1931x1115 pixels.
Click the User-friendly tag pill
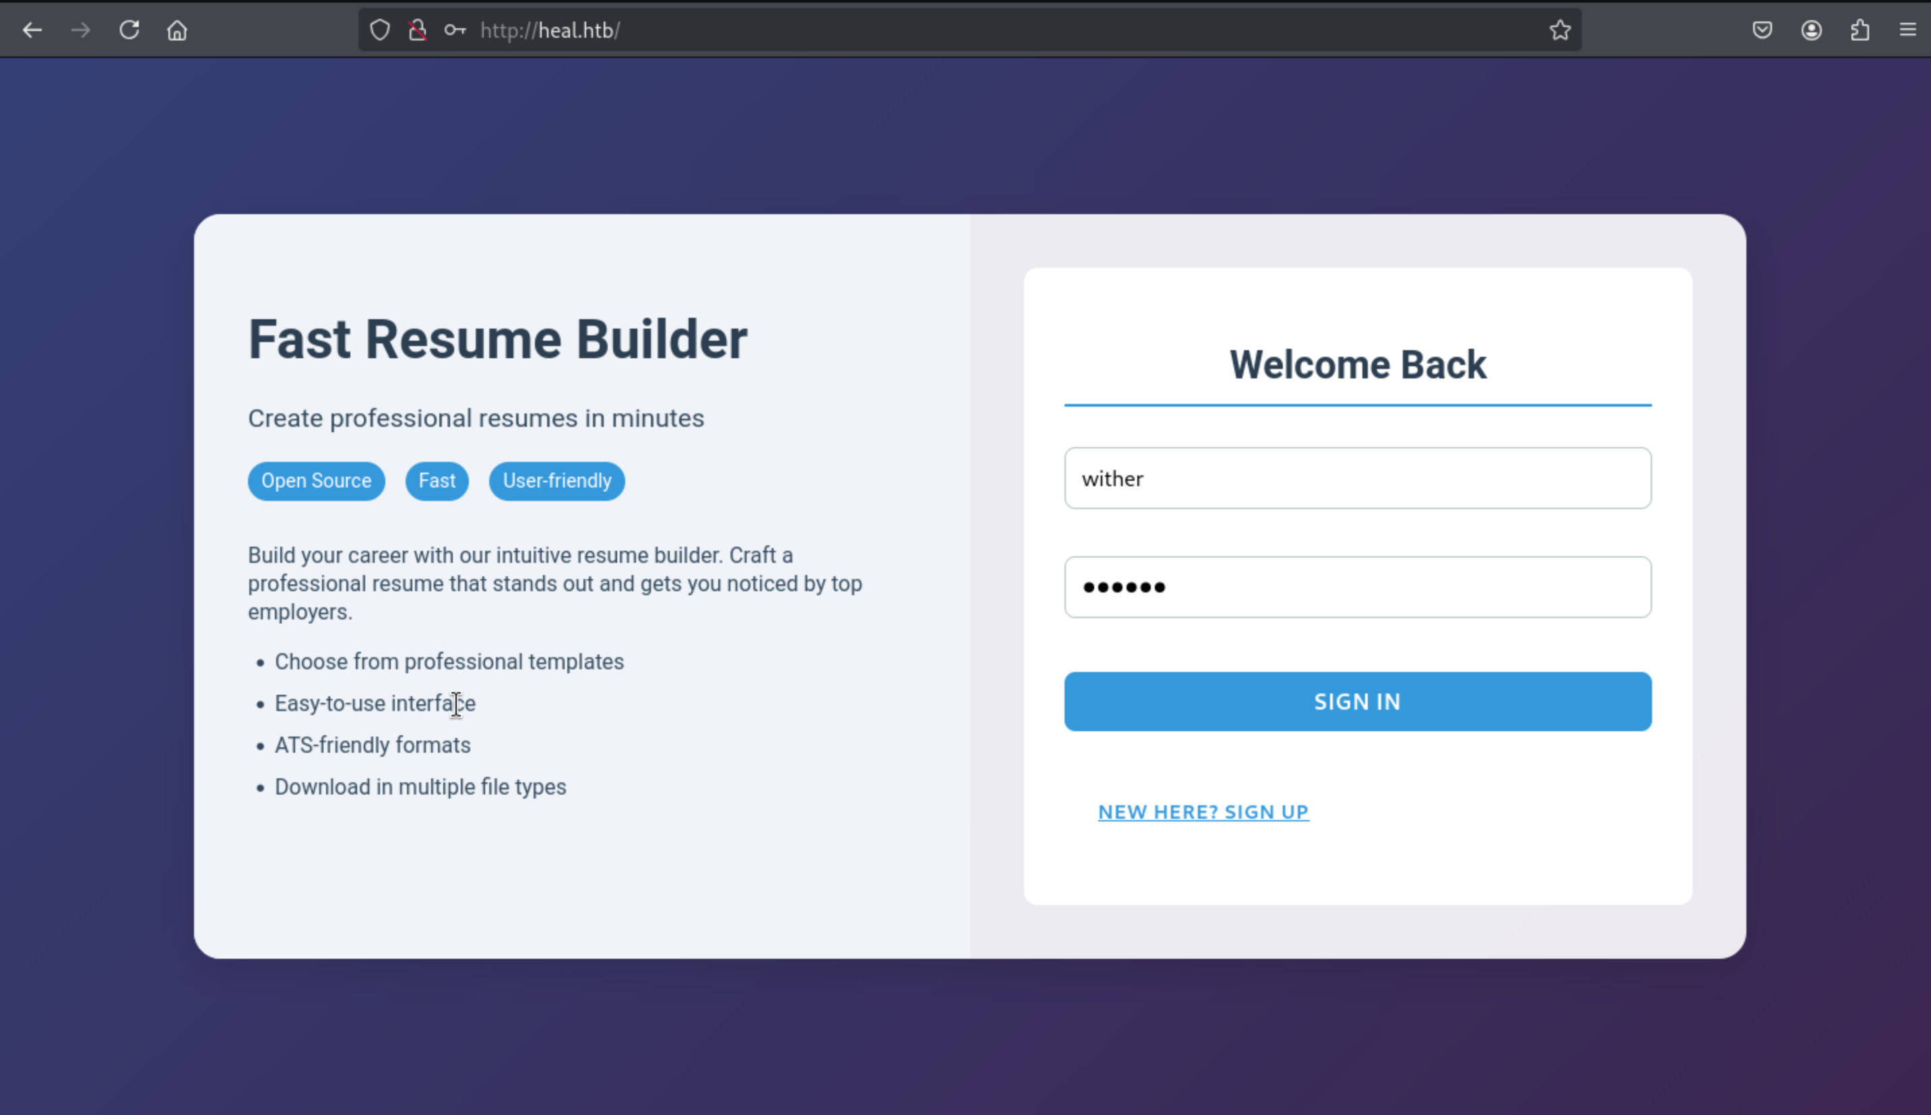point(557,481)
